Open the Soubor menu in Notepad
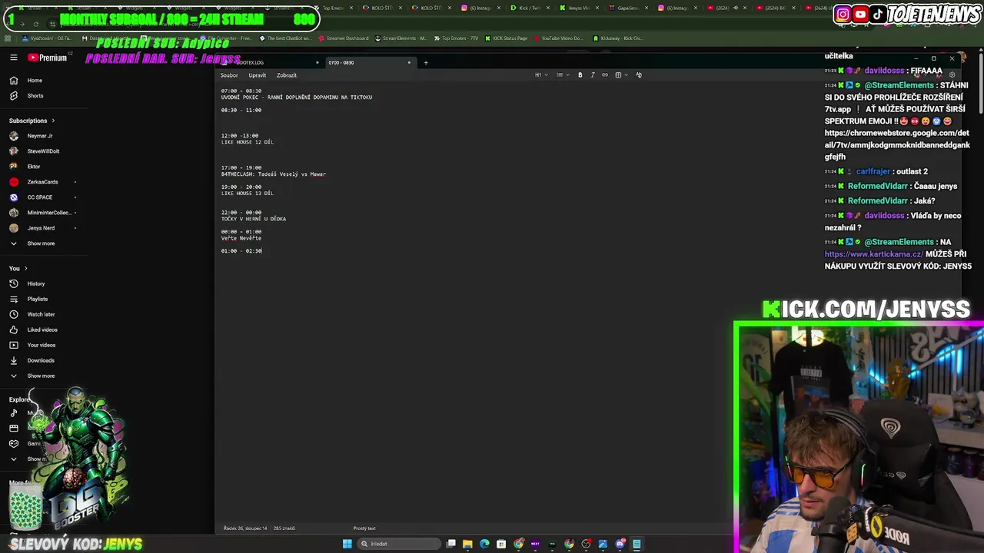 229,75
